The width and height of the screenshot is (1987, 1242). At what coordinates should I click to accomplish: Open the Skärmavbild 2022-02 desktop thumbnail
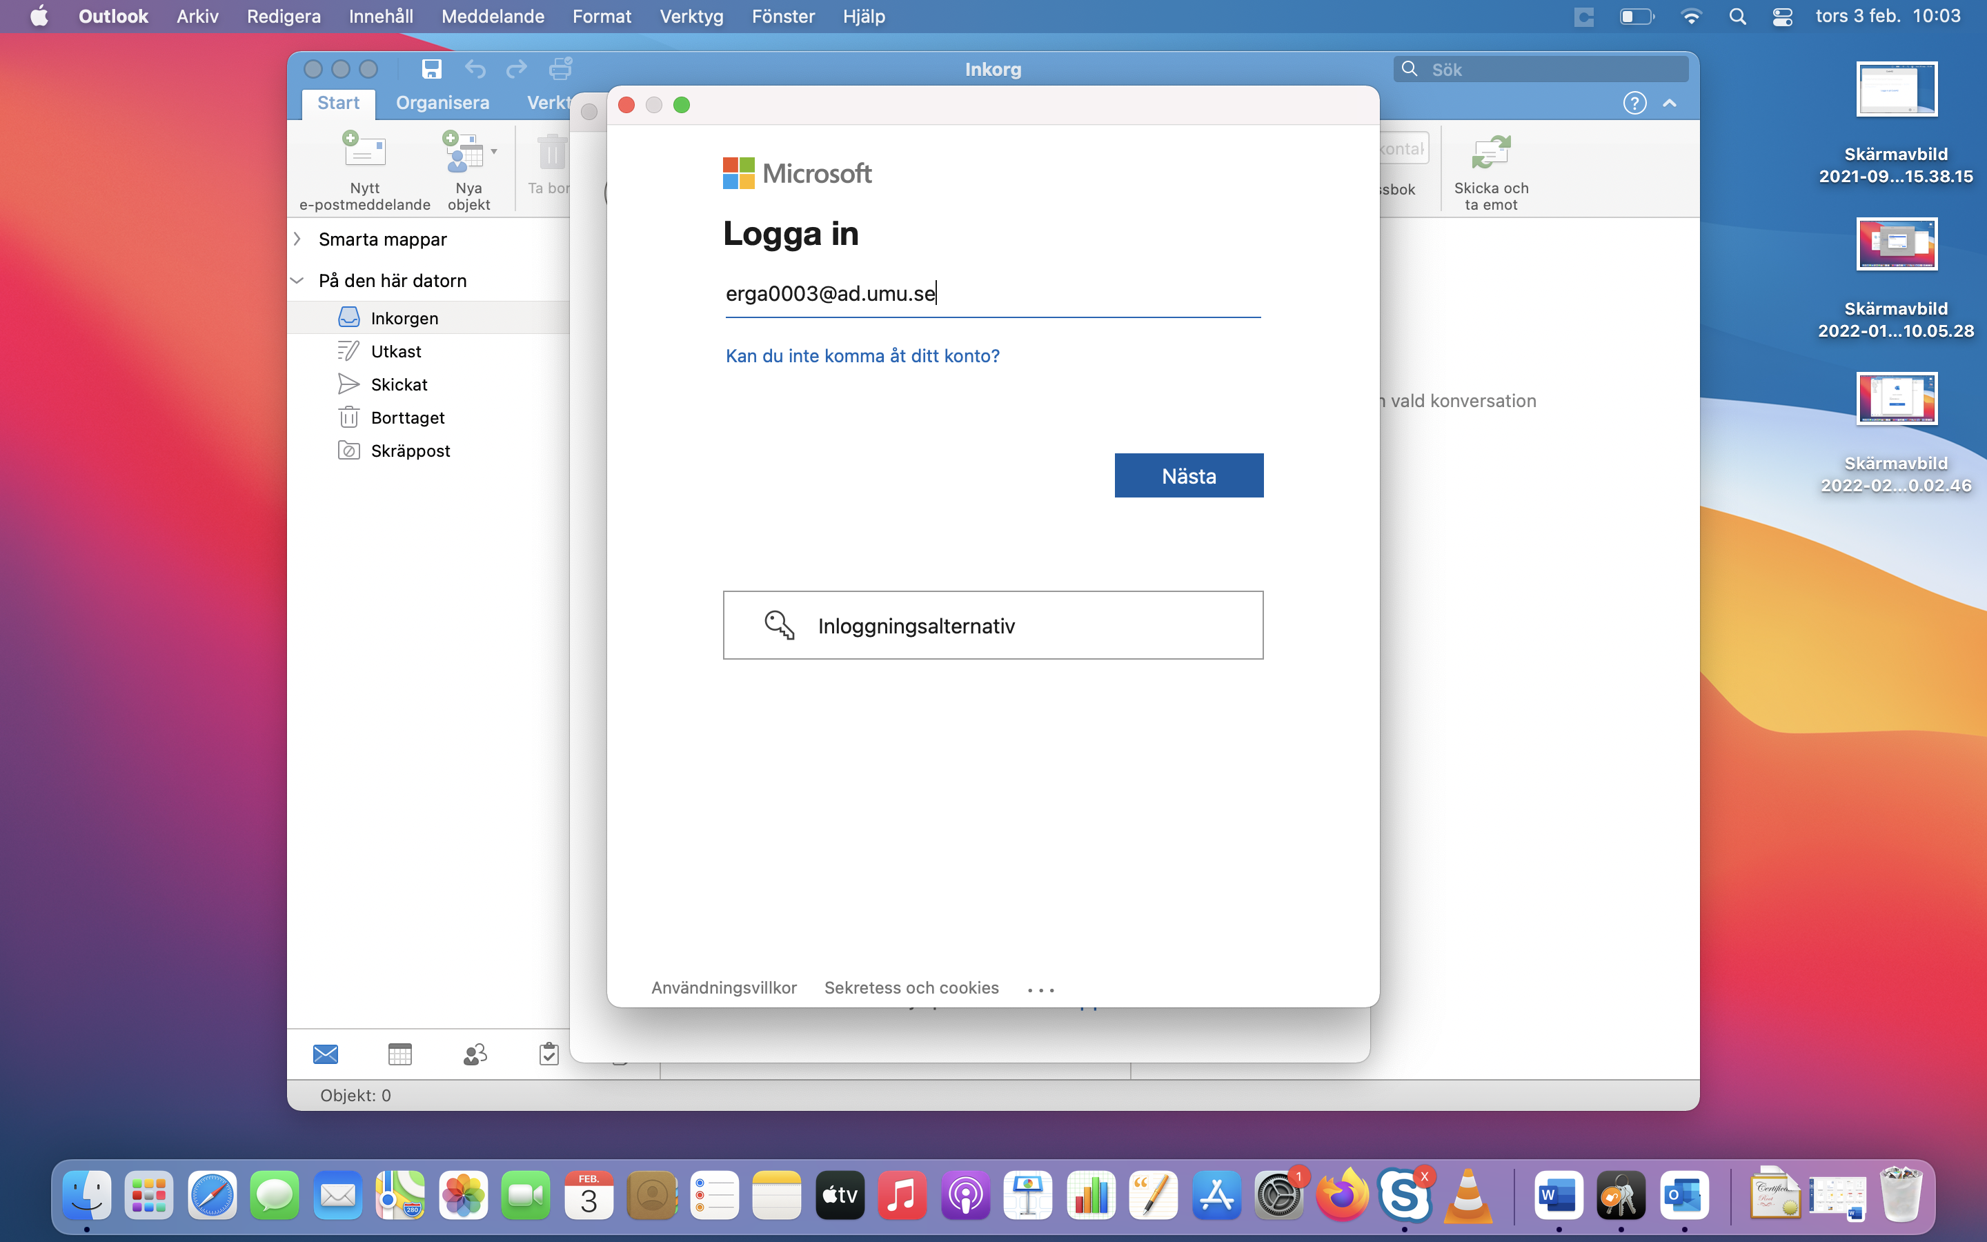tap(1897, 398)
